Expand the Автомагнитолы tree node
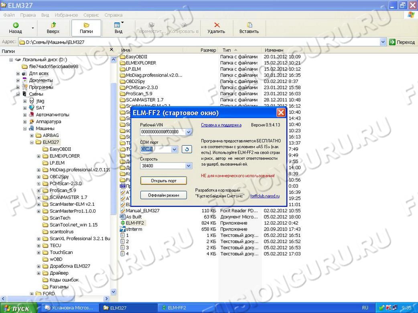Screen dimensions: 418x313 (25, 115)
